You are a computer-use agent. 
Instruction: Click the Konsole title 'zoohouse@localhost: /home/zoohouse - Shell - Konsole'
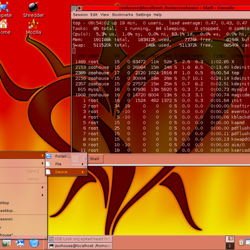pos(176,8)
